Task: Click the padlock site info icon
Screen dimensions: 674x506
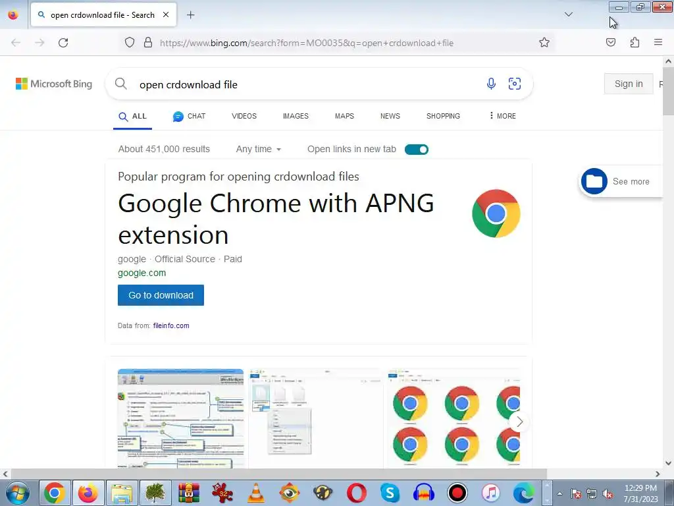Action: (x=148, y=43)
